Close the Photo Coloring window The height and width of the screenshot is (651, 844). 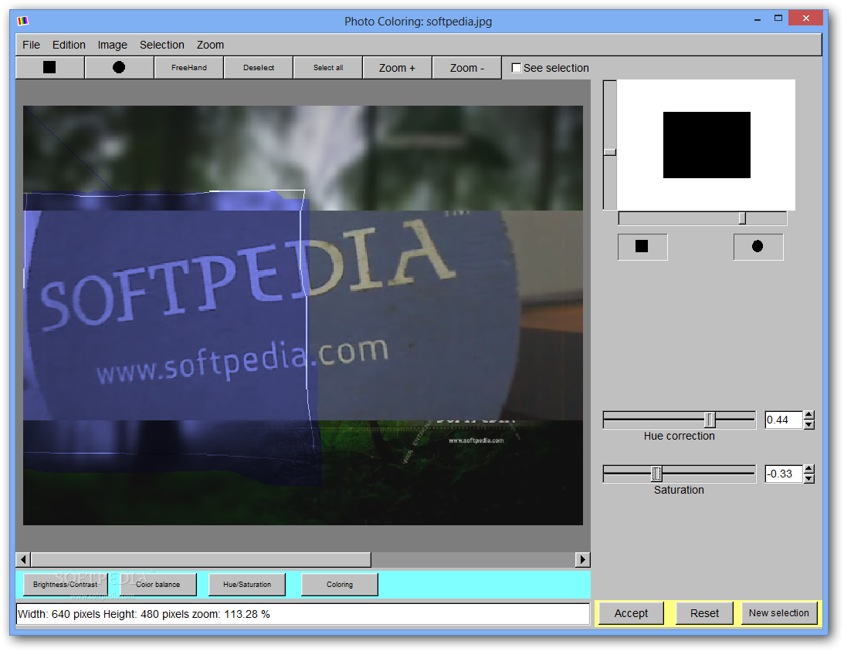click(x=806, y=19)
